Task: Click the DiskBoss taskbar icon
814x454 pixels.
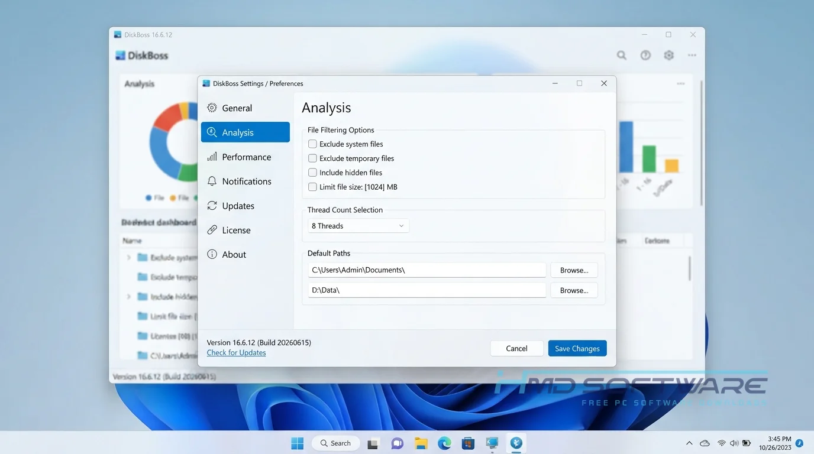Action: click(516, 443)
